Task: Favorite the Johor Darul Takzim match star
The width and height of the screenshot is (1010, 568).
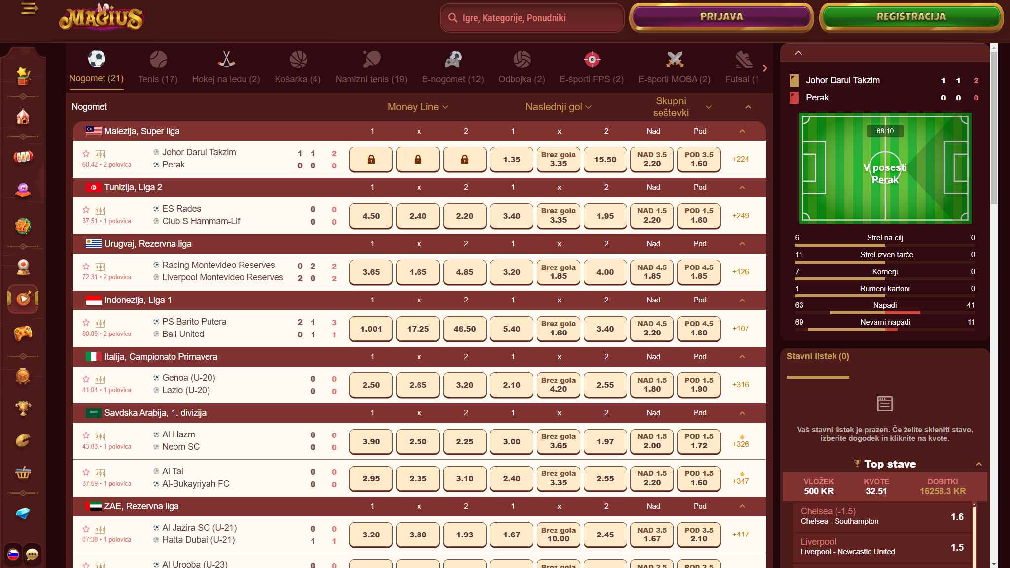Action: pos(86,154)
